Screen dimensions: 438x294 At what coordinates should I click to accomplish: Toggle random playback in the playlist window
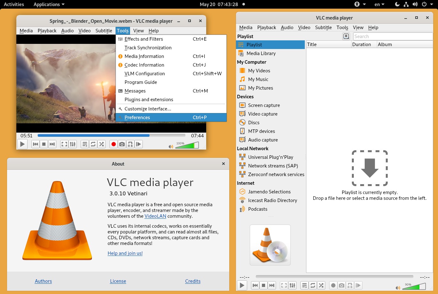321,285
